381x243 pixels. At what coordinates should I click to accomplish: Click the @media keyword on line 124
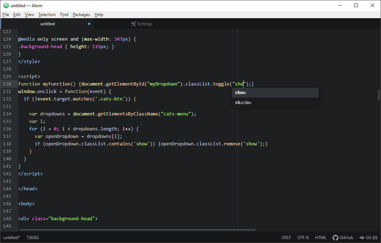tap(26, 39)
